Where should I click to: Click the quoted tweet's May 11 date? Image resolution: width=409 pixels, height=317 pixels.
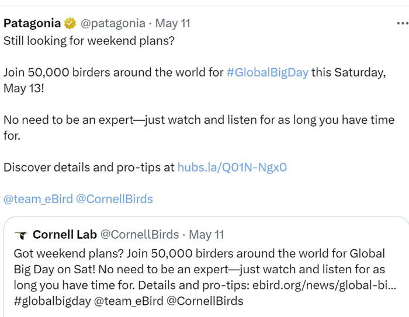(x=206, y=235)
